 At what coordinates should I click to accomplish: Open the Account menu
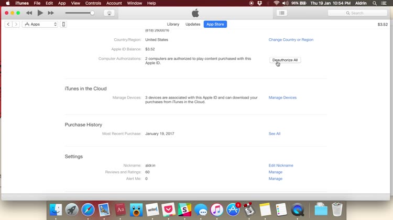pyautogui.click(x=114, y=3)
